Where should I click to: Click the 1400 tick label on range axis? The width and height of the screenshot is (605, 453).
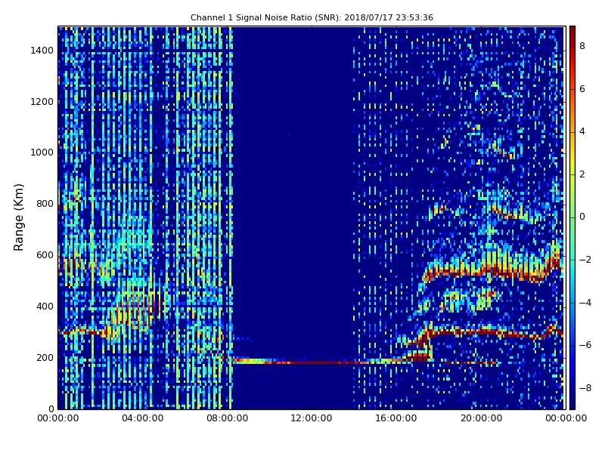pos(42,51)
